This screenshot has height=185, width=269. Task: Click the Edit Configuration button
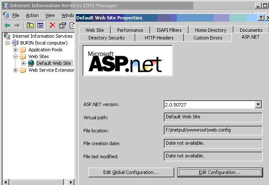[x=220, y=172]
